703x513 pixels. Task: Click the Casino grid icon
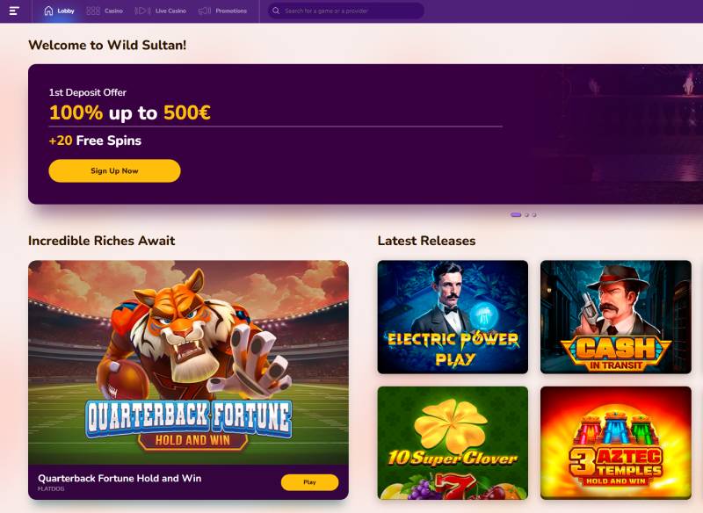(92, 11)
